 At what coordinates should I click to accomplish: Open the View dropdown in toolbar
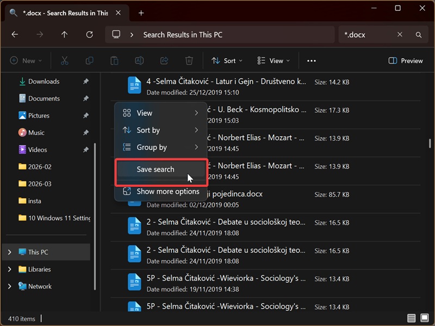point(274,61)
